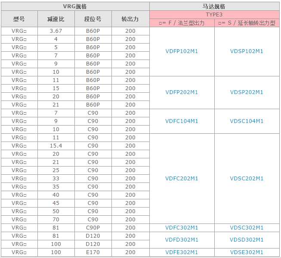This screenshot has width=281, height=258.
Task: Click the S / 延长轴转出力型 header
Action: [247, 23]
